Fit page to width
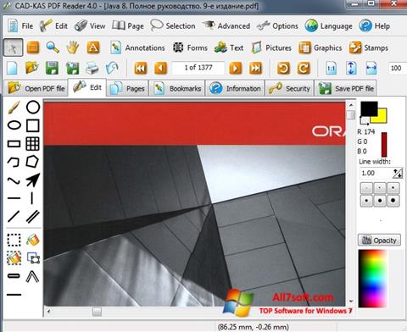Screen dimensions: 407x332 (371, 68)
